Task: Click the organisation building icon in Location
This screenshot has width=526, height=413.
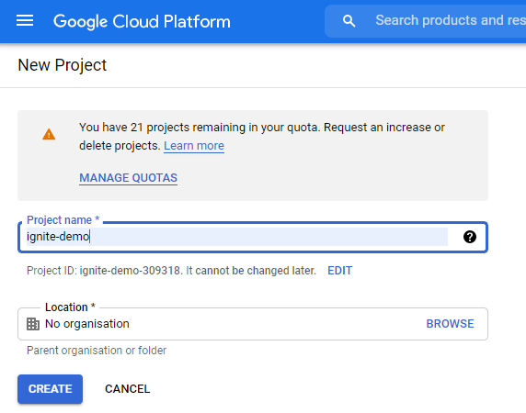Action: click(33, 324)
